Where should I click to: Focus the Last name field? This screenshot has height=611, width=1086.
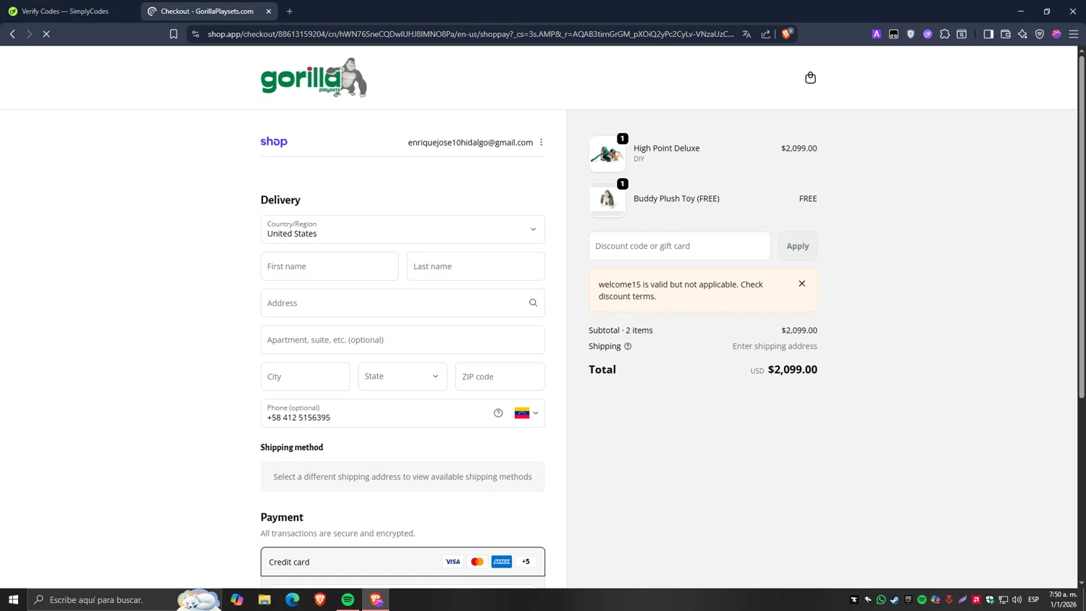click(476, 266)
